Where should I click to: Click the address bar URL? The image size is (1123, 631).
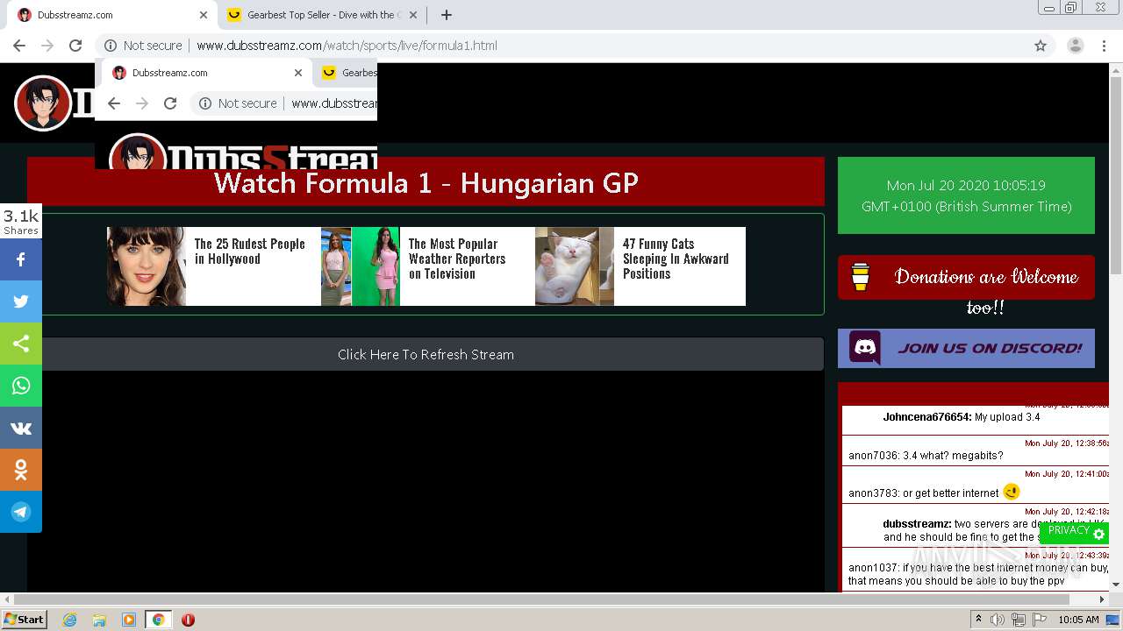click(x=347, y=46)
